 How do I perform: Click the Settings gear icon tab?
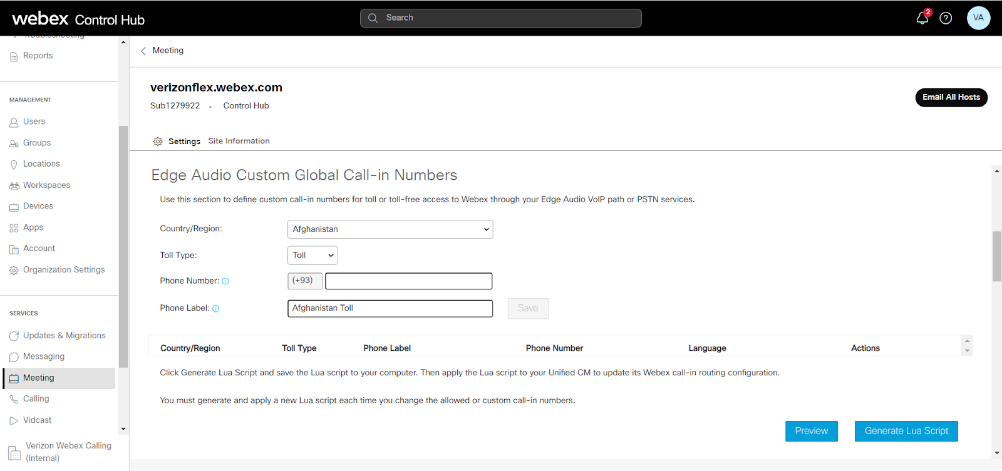coord(158,142)
